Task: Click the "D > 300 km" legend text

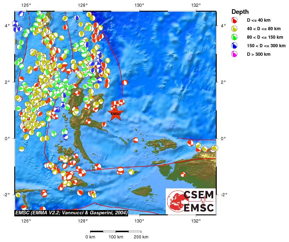Action: [x=259, y=54]
